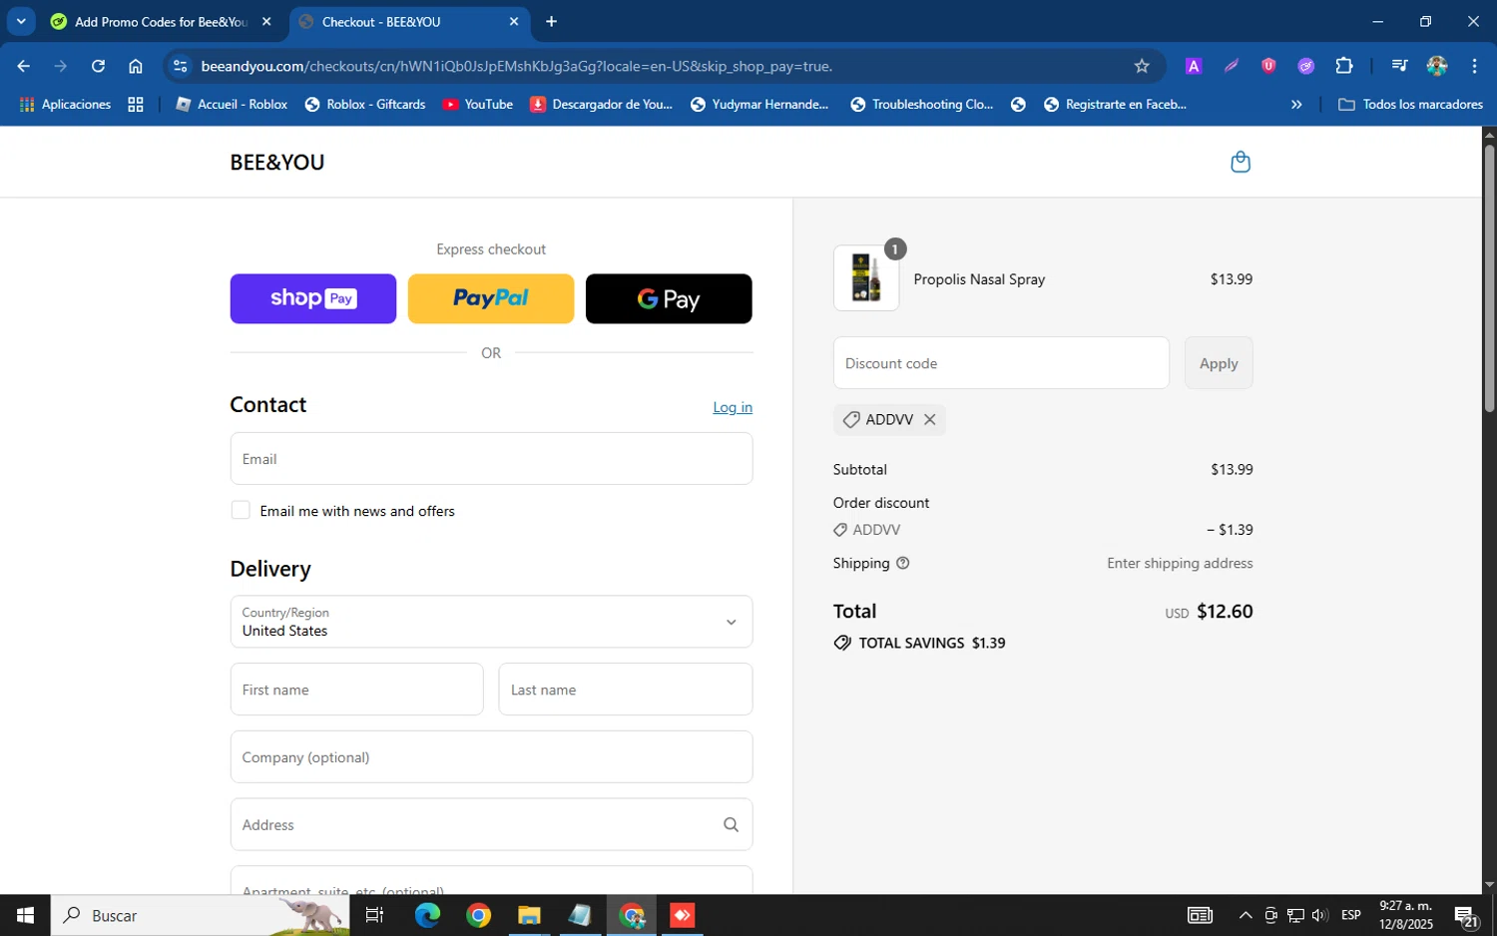Click the Propolis Nasal Spray thumbnail
This screenshot has width=1497, height=936.
tap(866, 278)
